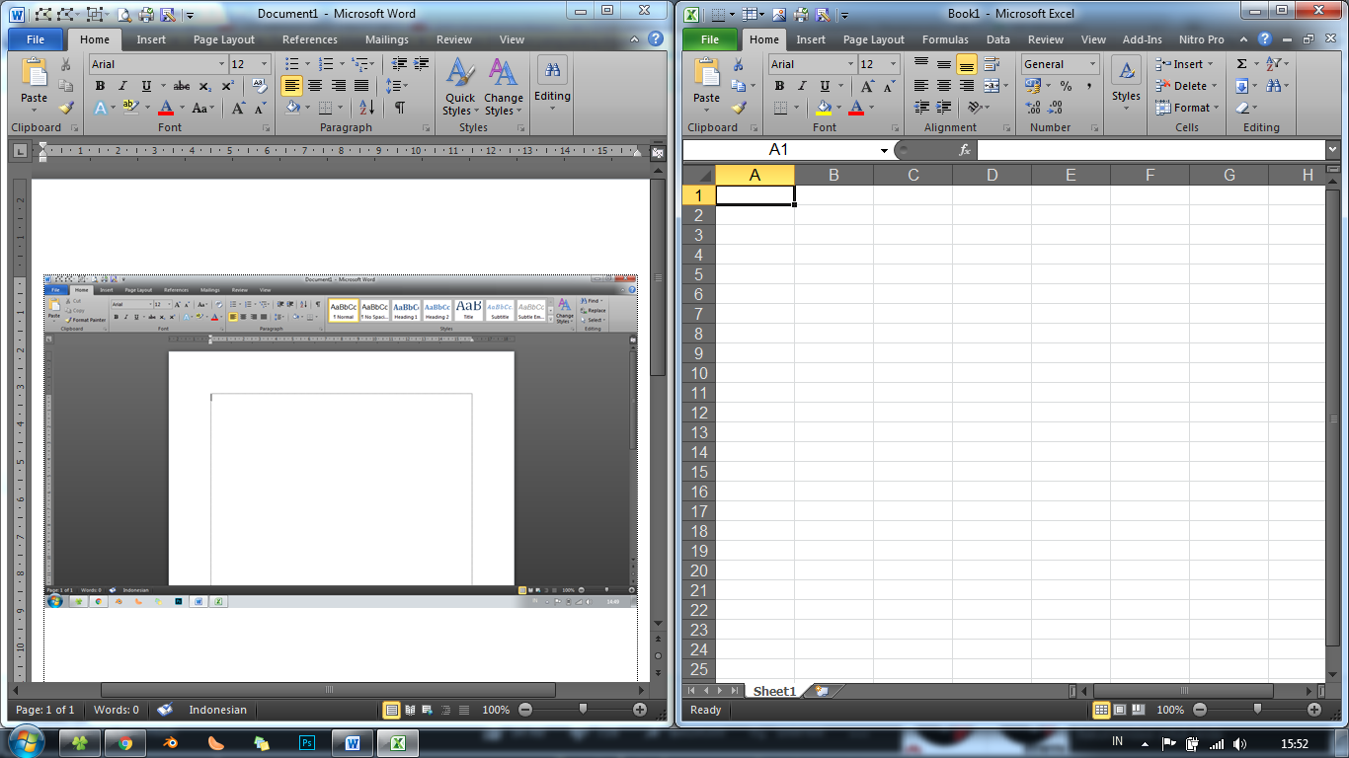Image resolution: width=1349 pixels, height=758 pixels.
Task: Toggle Bold in the Excel ribbon
Action: click(779, 86)
